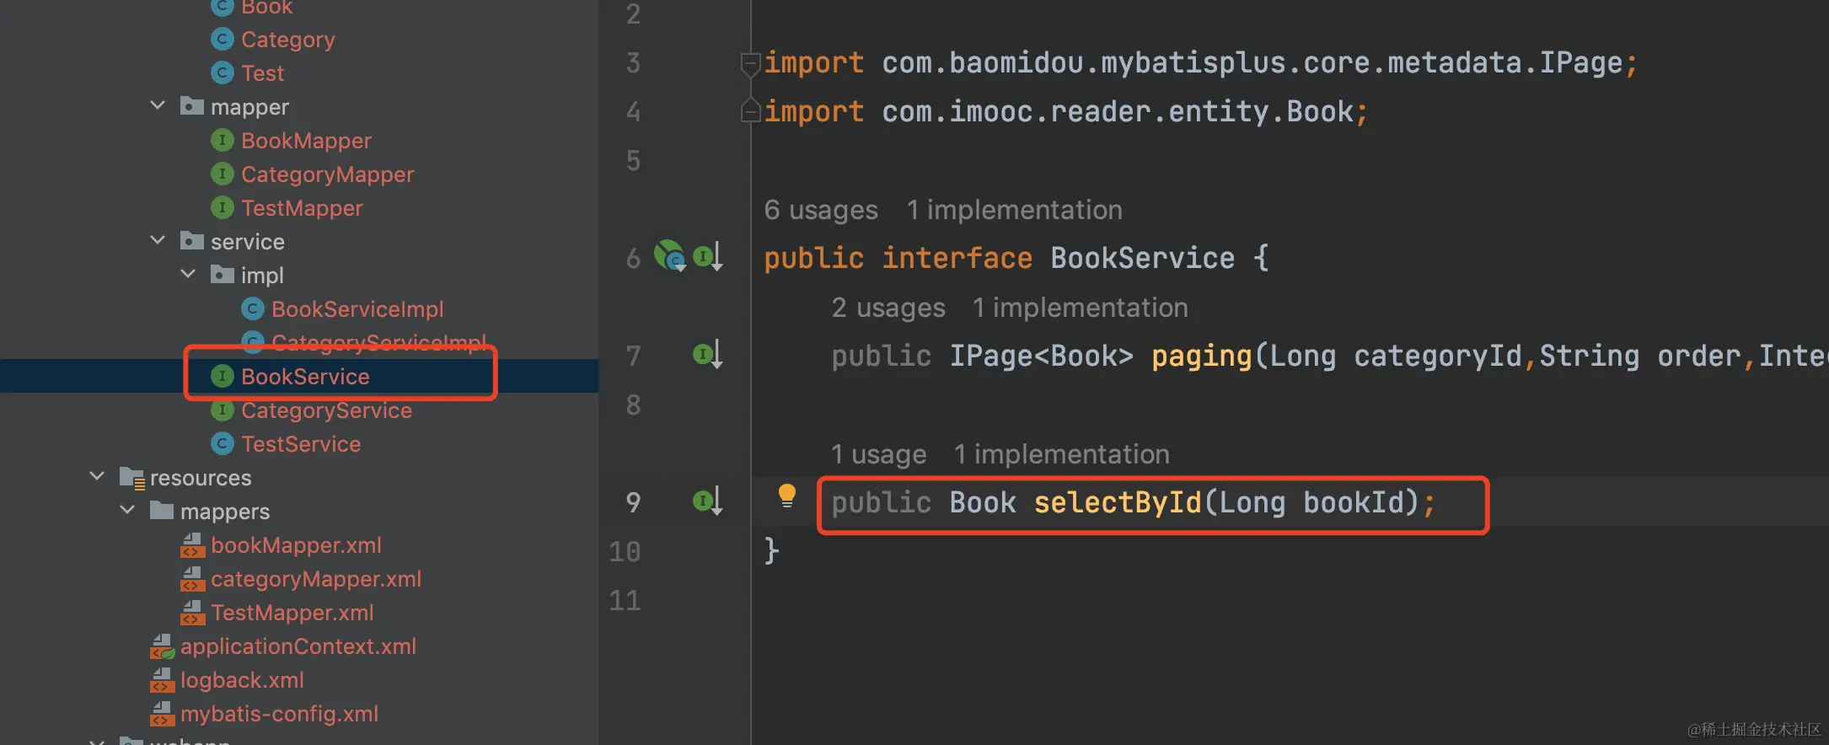Screen dimensions: 1829x745
Task: Collapse the mappers folder
Action: (x=127, y=511)
